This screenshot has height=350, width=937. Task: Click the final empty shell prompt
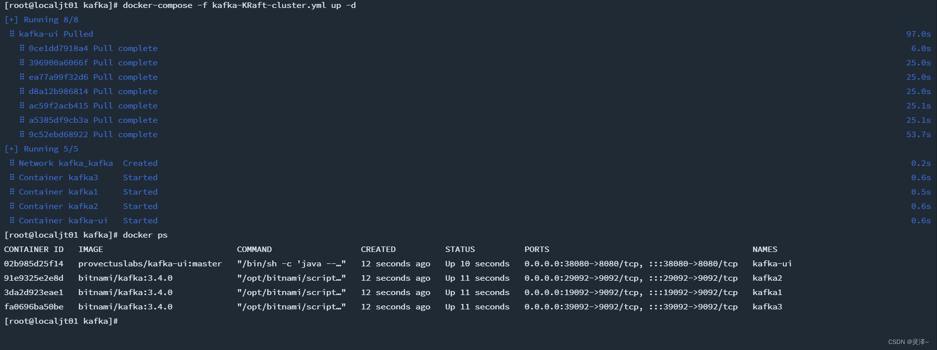(x=61, y=321)
